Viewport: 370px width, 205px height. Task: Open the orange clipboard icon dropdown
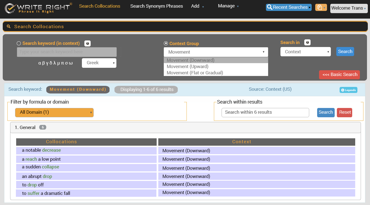[x=321, y=8]
